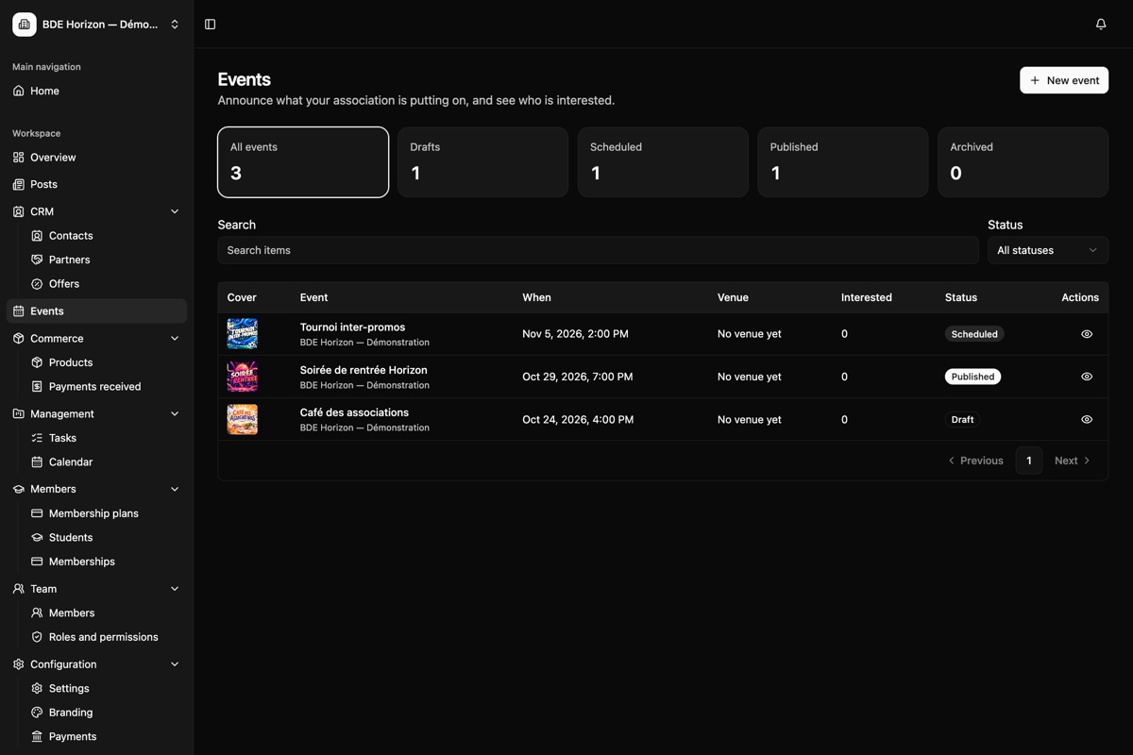Screen dimensions: 1133x755
Task: Click the Published status badge in table
Action: [972, 377]
